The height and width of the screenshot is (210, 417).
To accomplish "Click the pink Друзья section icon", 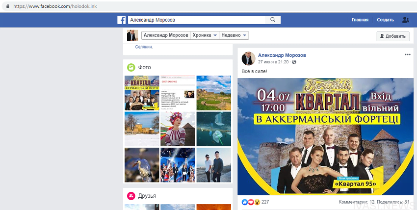I will click(131, 196).
